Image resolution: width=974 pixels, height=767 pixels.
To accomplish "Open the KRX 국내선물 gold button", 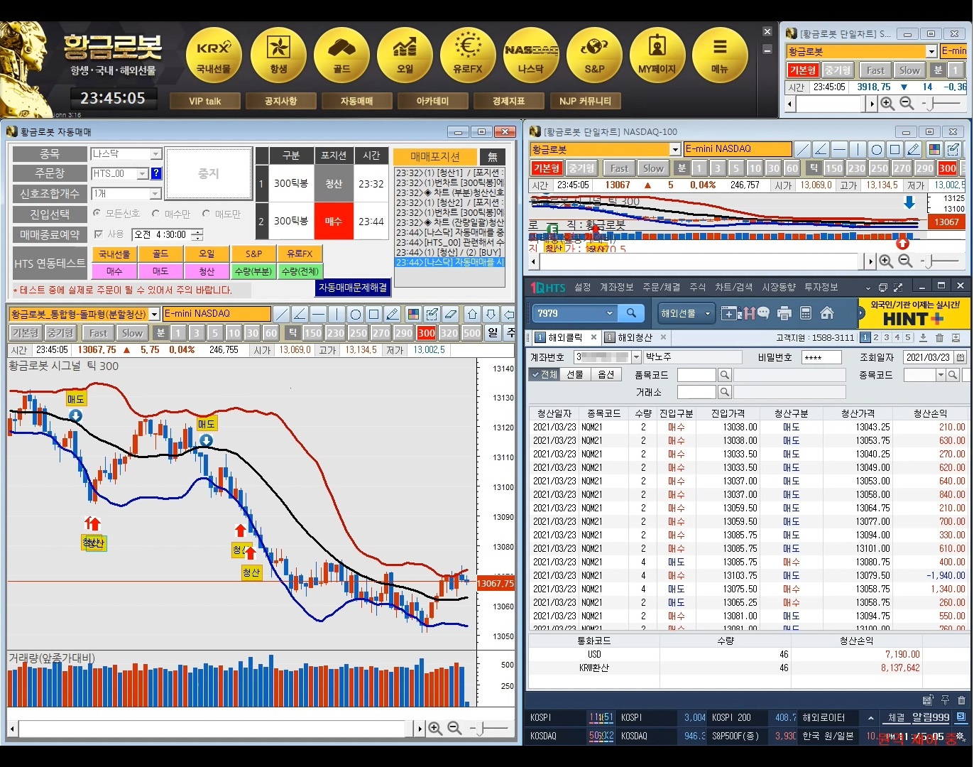I will click(214, 55).
